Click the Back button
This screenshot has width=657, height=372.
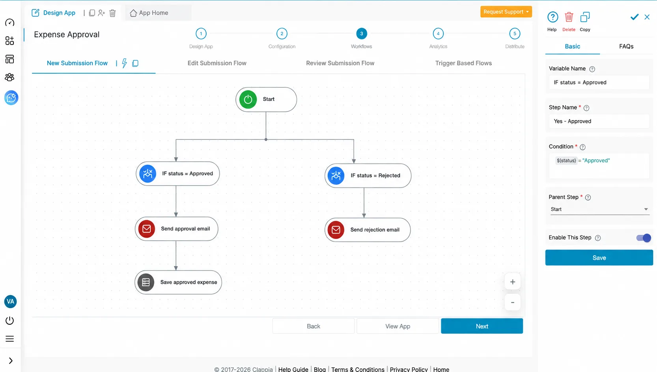pos(314,326)
